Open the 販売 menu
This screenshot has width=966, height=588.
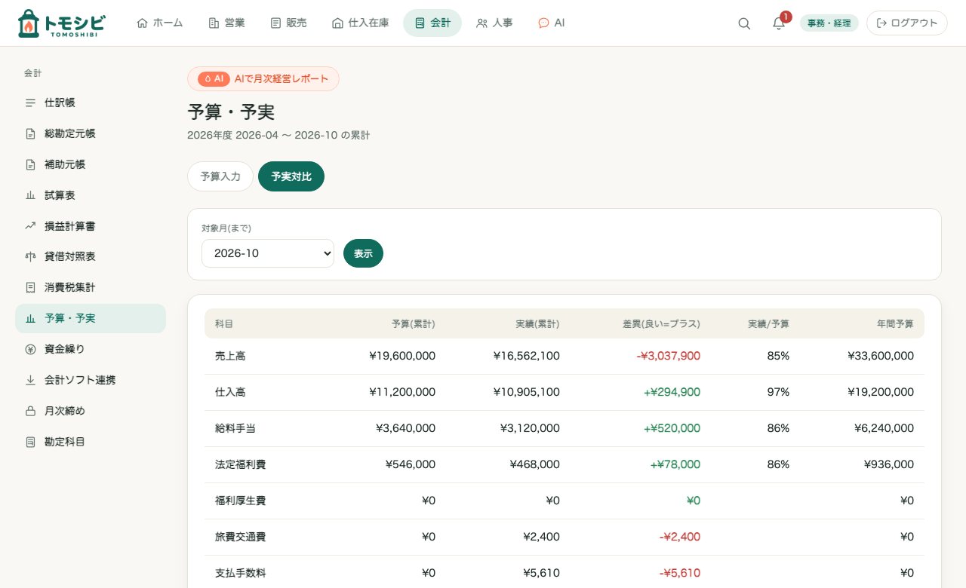(x=288, y=23)
